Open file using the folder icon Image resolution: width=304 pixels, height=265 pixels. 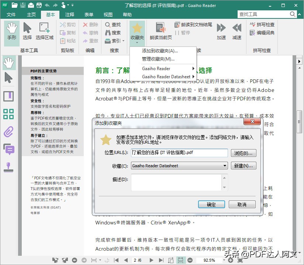14,5
